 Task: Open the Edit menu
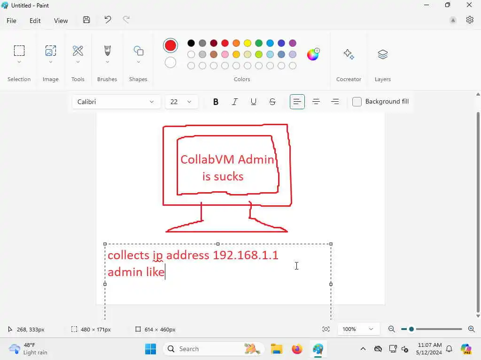[x=35, y=21]
